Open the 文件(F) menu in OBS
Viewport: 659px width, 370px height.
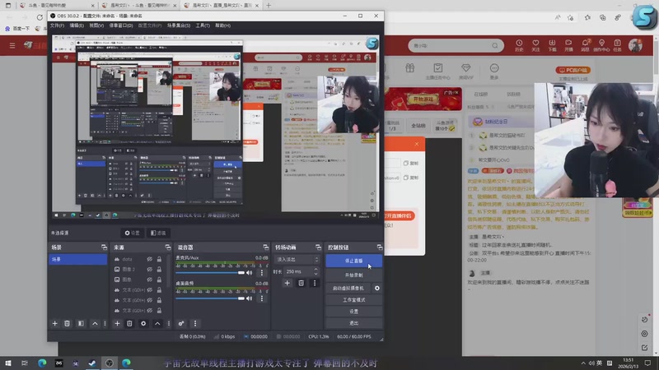[57, 25]
